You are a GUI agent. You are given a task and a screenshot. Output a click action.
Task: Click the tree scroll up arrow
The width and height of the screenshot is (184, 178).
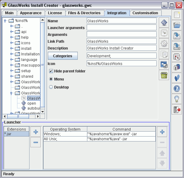tap(43, 20)
